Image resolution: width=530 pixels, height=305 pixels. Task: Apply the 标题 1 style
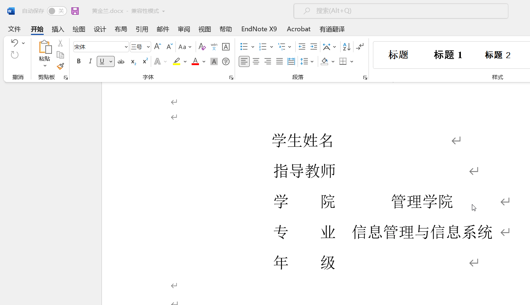448,54
